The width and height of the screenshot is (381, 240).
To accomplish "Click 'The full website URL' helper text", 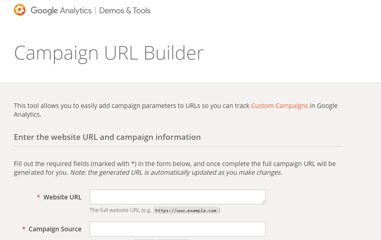I will click(120, 210).
